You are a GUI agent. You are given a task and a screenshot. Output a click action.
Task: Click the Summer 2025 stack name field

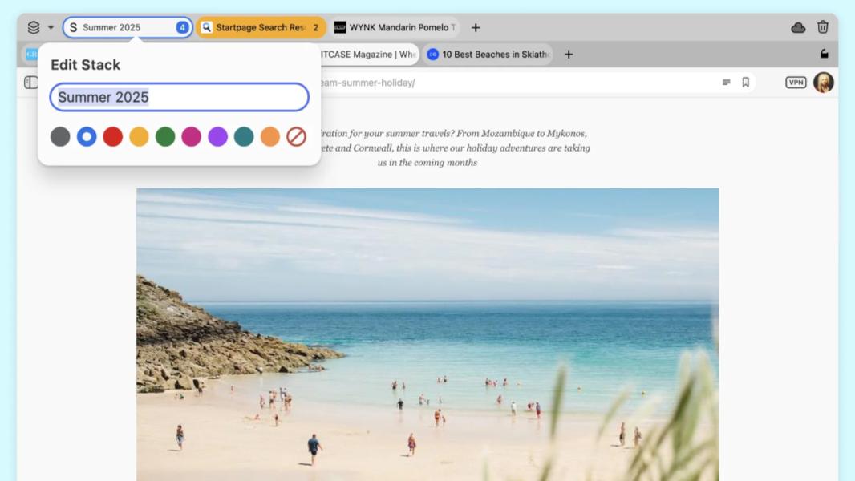(x=180, y=97)
